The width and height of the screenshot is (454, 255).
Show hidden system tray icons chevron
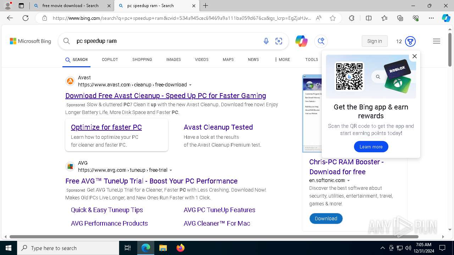click(x=382, y=248)
